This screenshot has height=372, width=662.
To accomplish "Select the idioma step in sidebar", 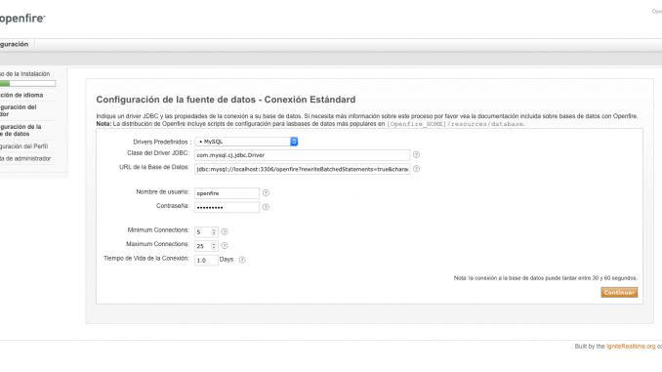I will [x=21, y=95].
